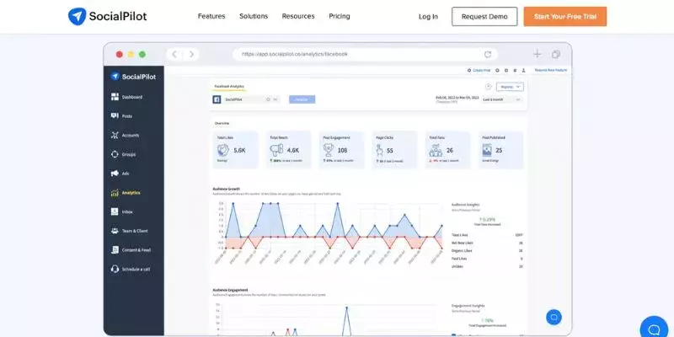Click the Total Fans people icon

point(436,150)
